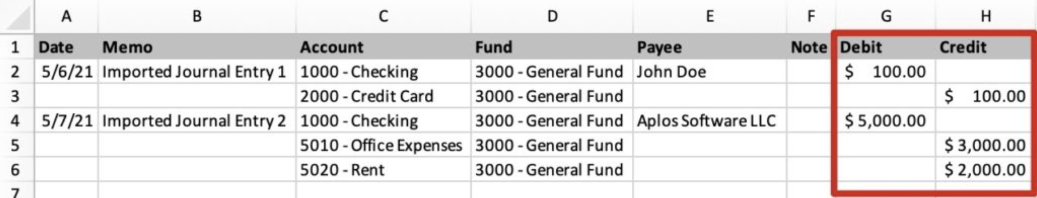
Task: Click the Date header cell
Action: click(66, 47)
